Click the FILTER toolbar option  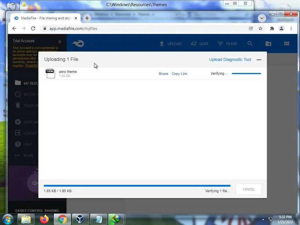click(x=227, y=44)
